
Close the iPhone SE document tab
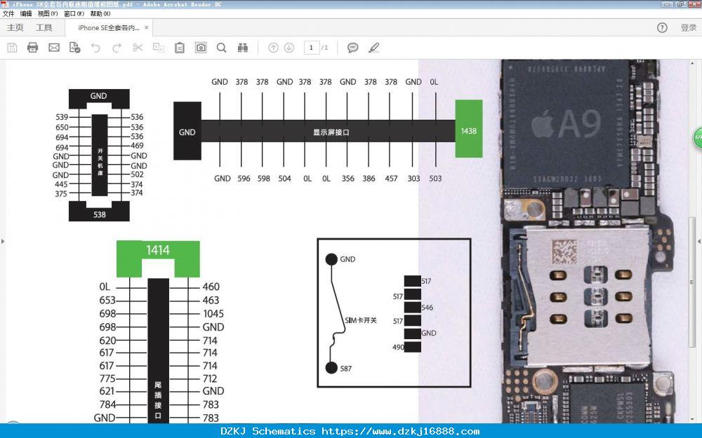tap(147, 28)
